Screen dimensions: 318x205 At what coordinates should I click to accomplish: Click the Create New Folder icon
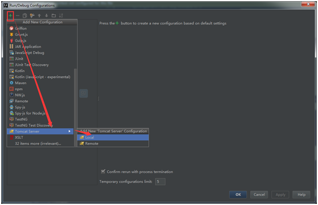coord(54,15)
